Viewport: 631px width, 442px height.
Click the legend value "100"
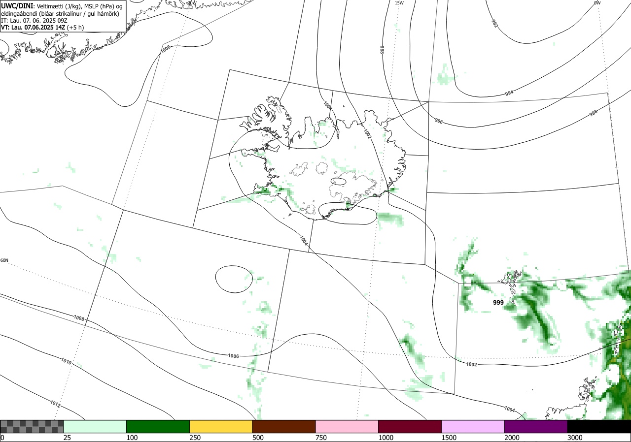[132, 438]
